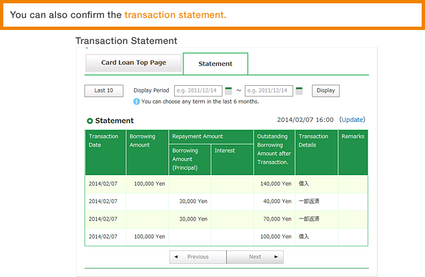
Task: Click the Transaction Statement heading
Action: pyautogui.click(x=126, y=41)
